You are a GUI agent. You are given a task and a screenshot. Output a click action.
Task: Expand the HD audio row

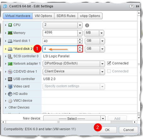pos(6,94)
